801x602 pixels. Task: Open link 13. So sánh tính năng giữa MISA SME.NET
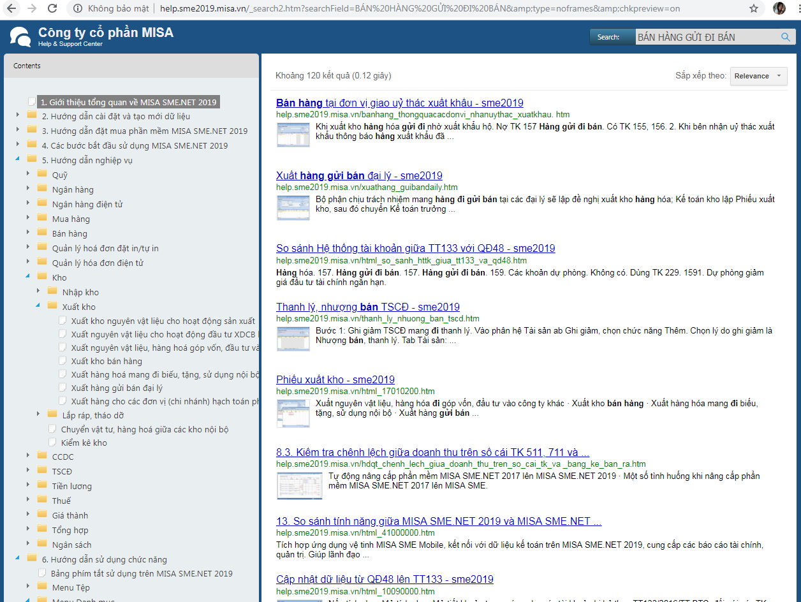click(x=439, y=521)
